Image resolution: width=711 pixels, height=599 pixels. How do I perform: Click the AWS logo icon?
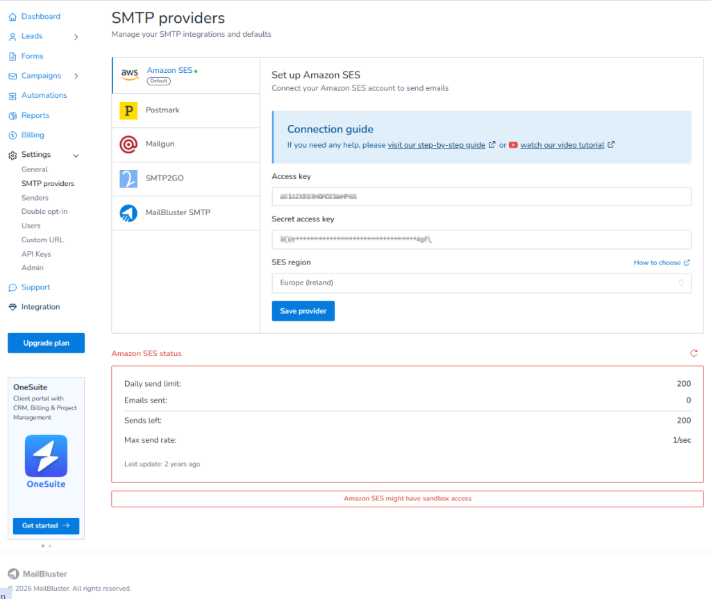[x=130, y=74]
